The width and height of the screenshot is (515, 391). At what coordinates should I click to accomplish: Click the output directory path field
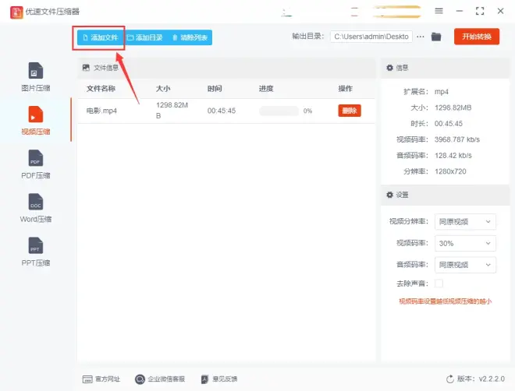coord(371,37)
